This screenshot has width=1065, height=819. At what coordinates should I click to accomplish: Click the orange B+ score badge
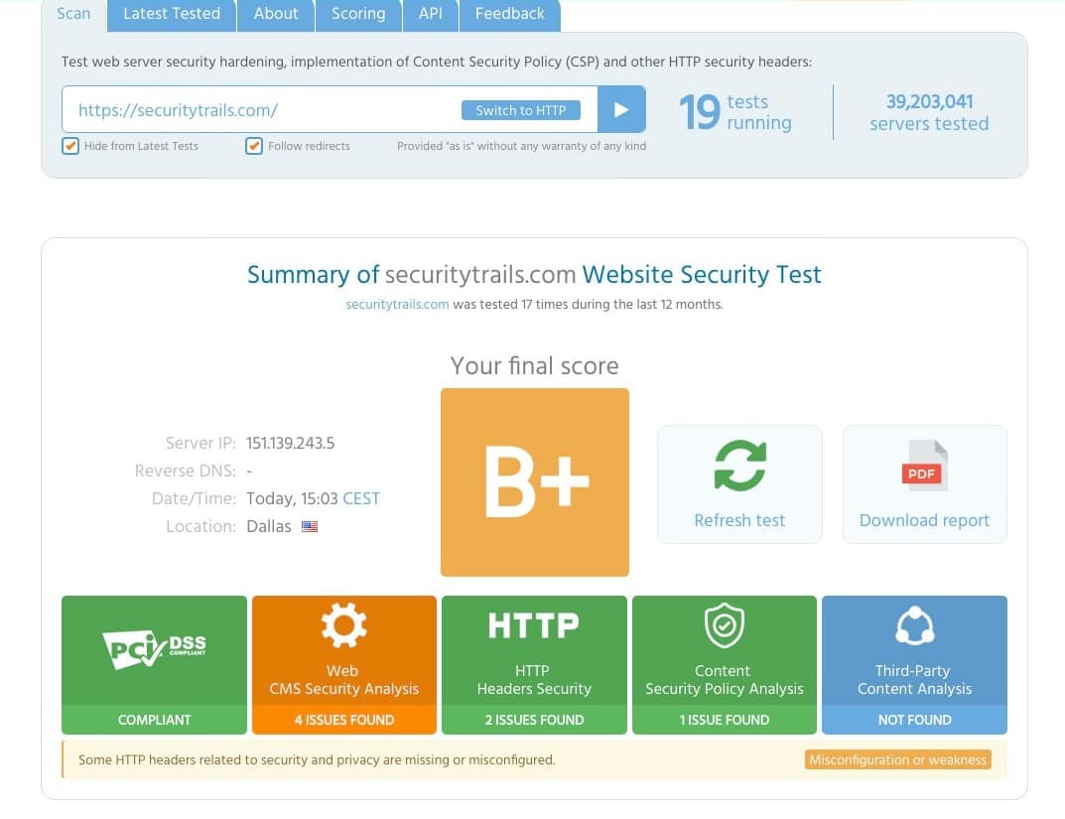(534, 481)
